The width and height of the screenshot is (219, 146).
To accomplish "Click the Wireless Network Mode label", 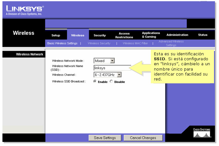I will [68, 61].
